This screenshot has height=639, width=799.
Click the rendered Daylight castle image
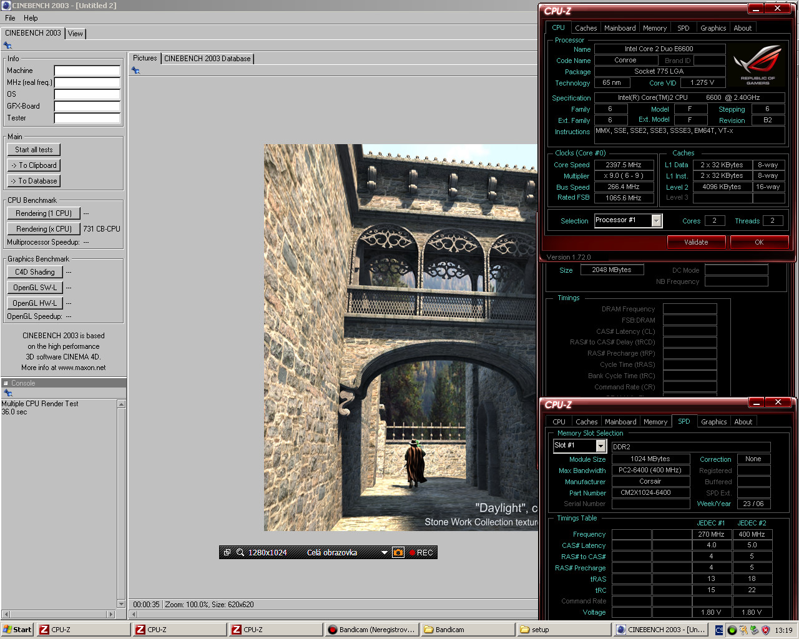[401, 338]
